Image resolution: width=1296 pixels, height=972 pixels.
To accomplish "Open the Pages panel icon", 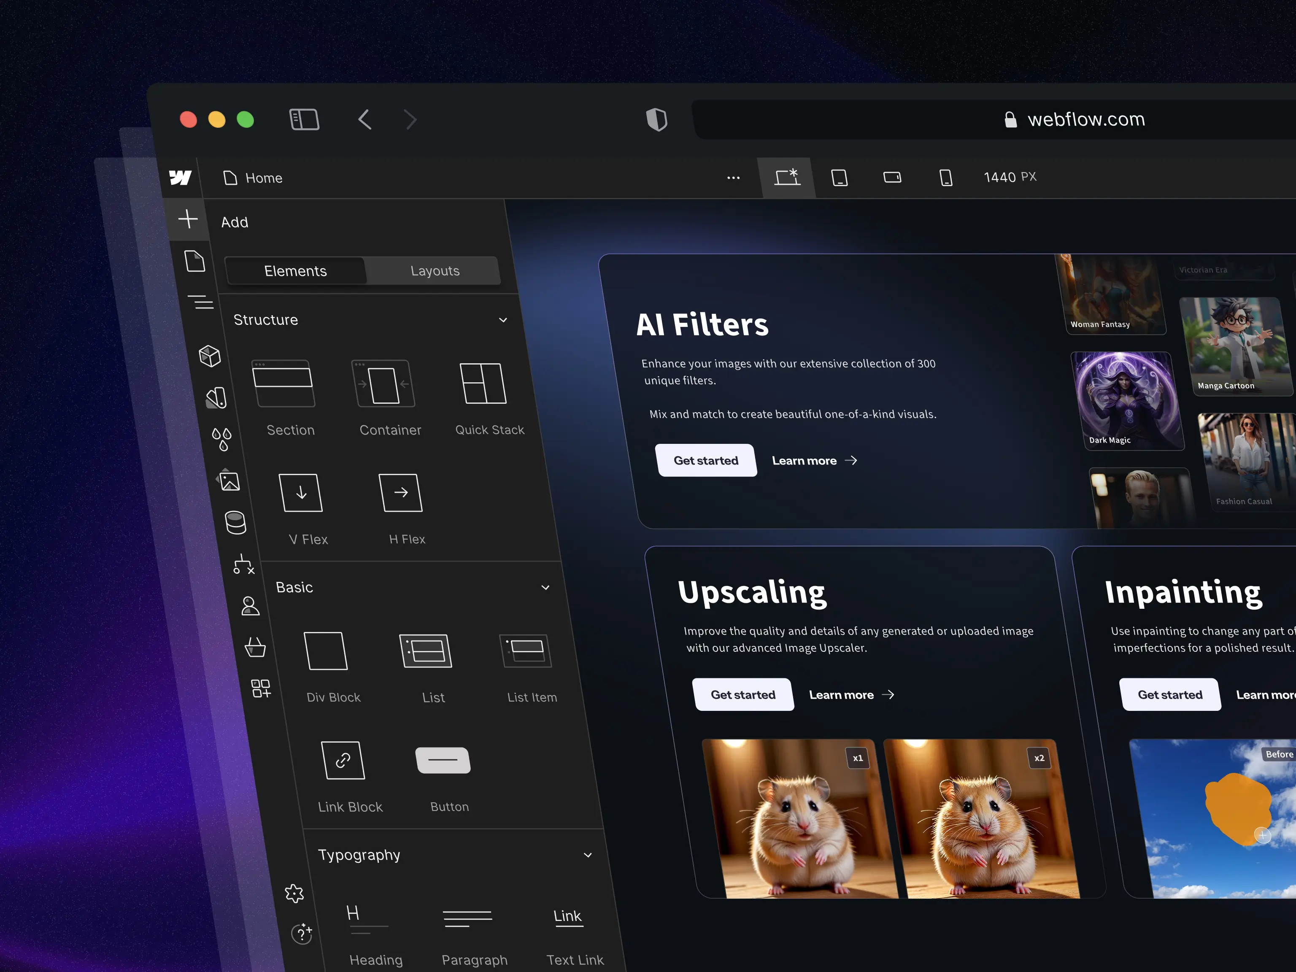I will coord(194,261).
